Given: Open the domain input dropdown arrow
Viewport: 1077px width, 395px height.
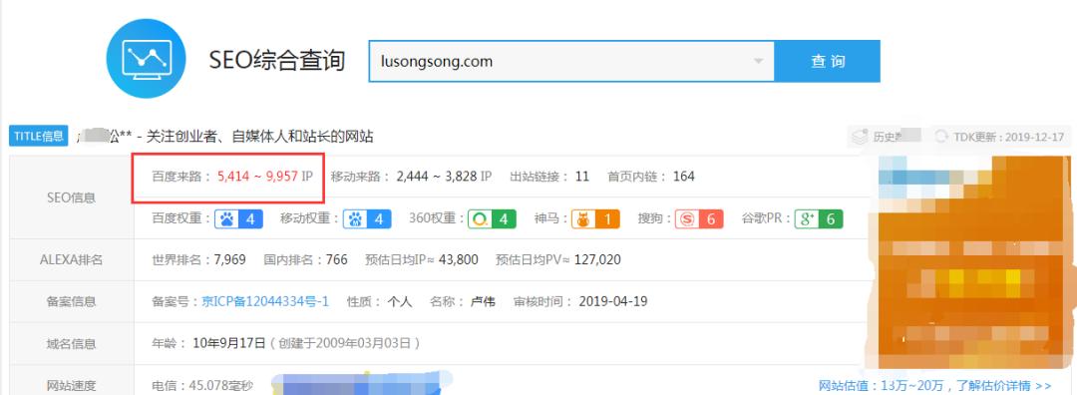Looking at the screenshot, I should pyautogui.click(x=758, y=61).
